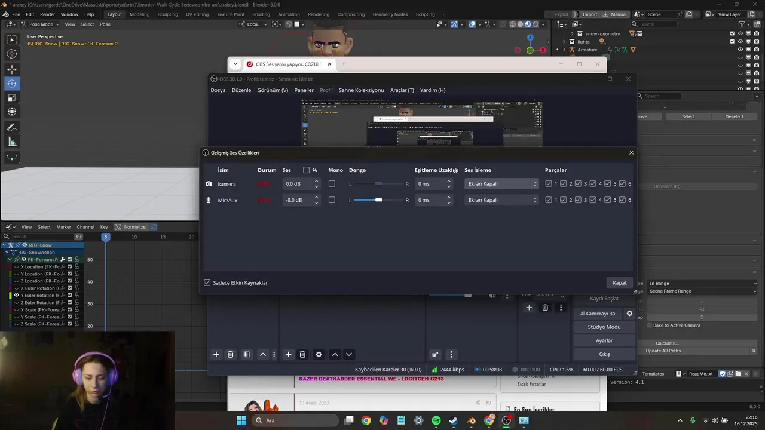Move OBS source down with arrow

[349, 354]
